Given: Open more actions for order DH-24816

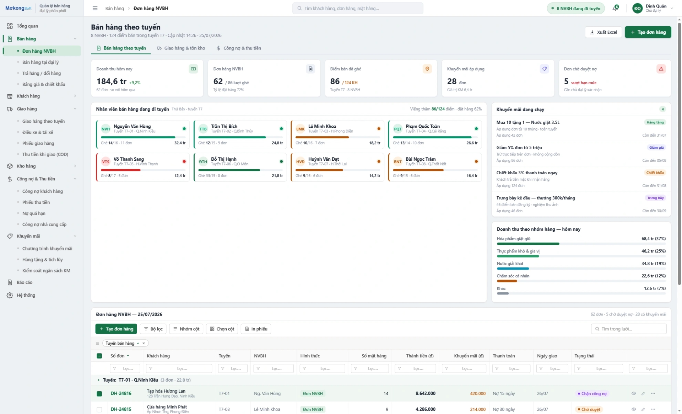Looking at the screenshot, I should point(653,393).
